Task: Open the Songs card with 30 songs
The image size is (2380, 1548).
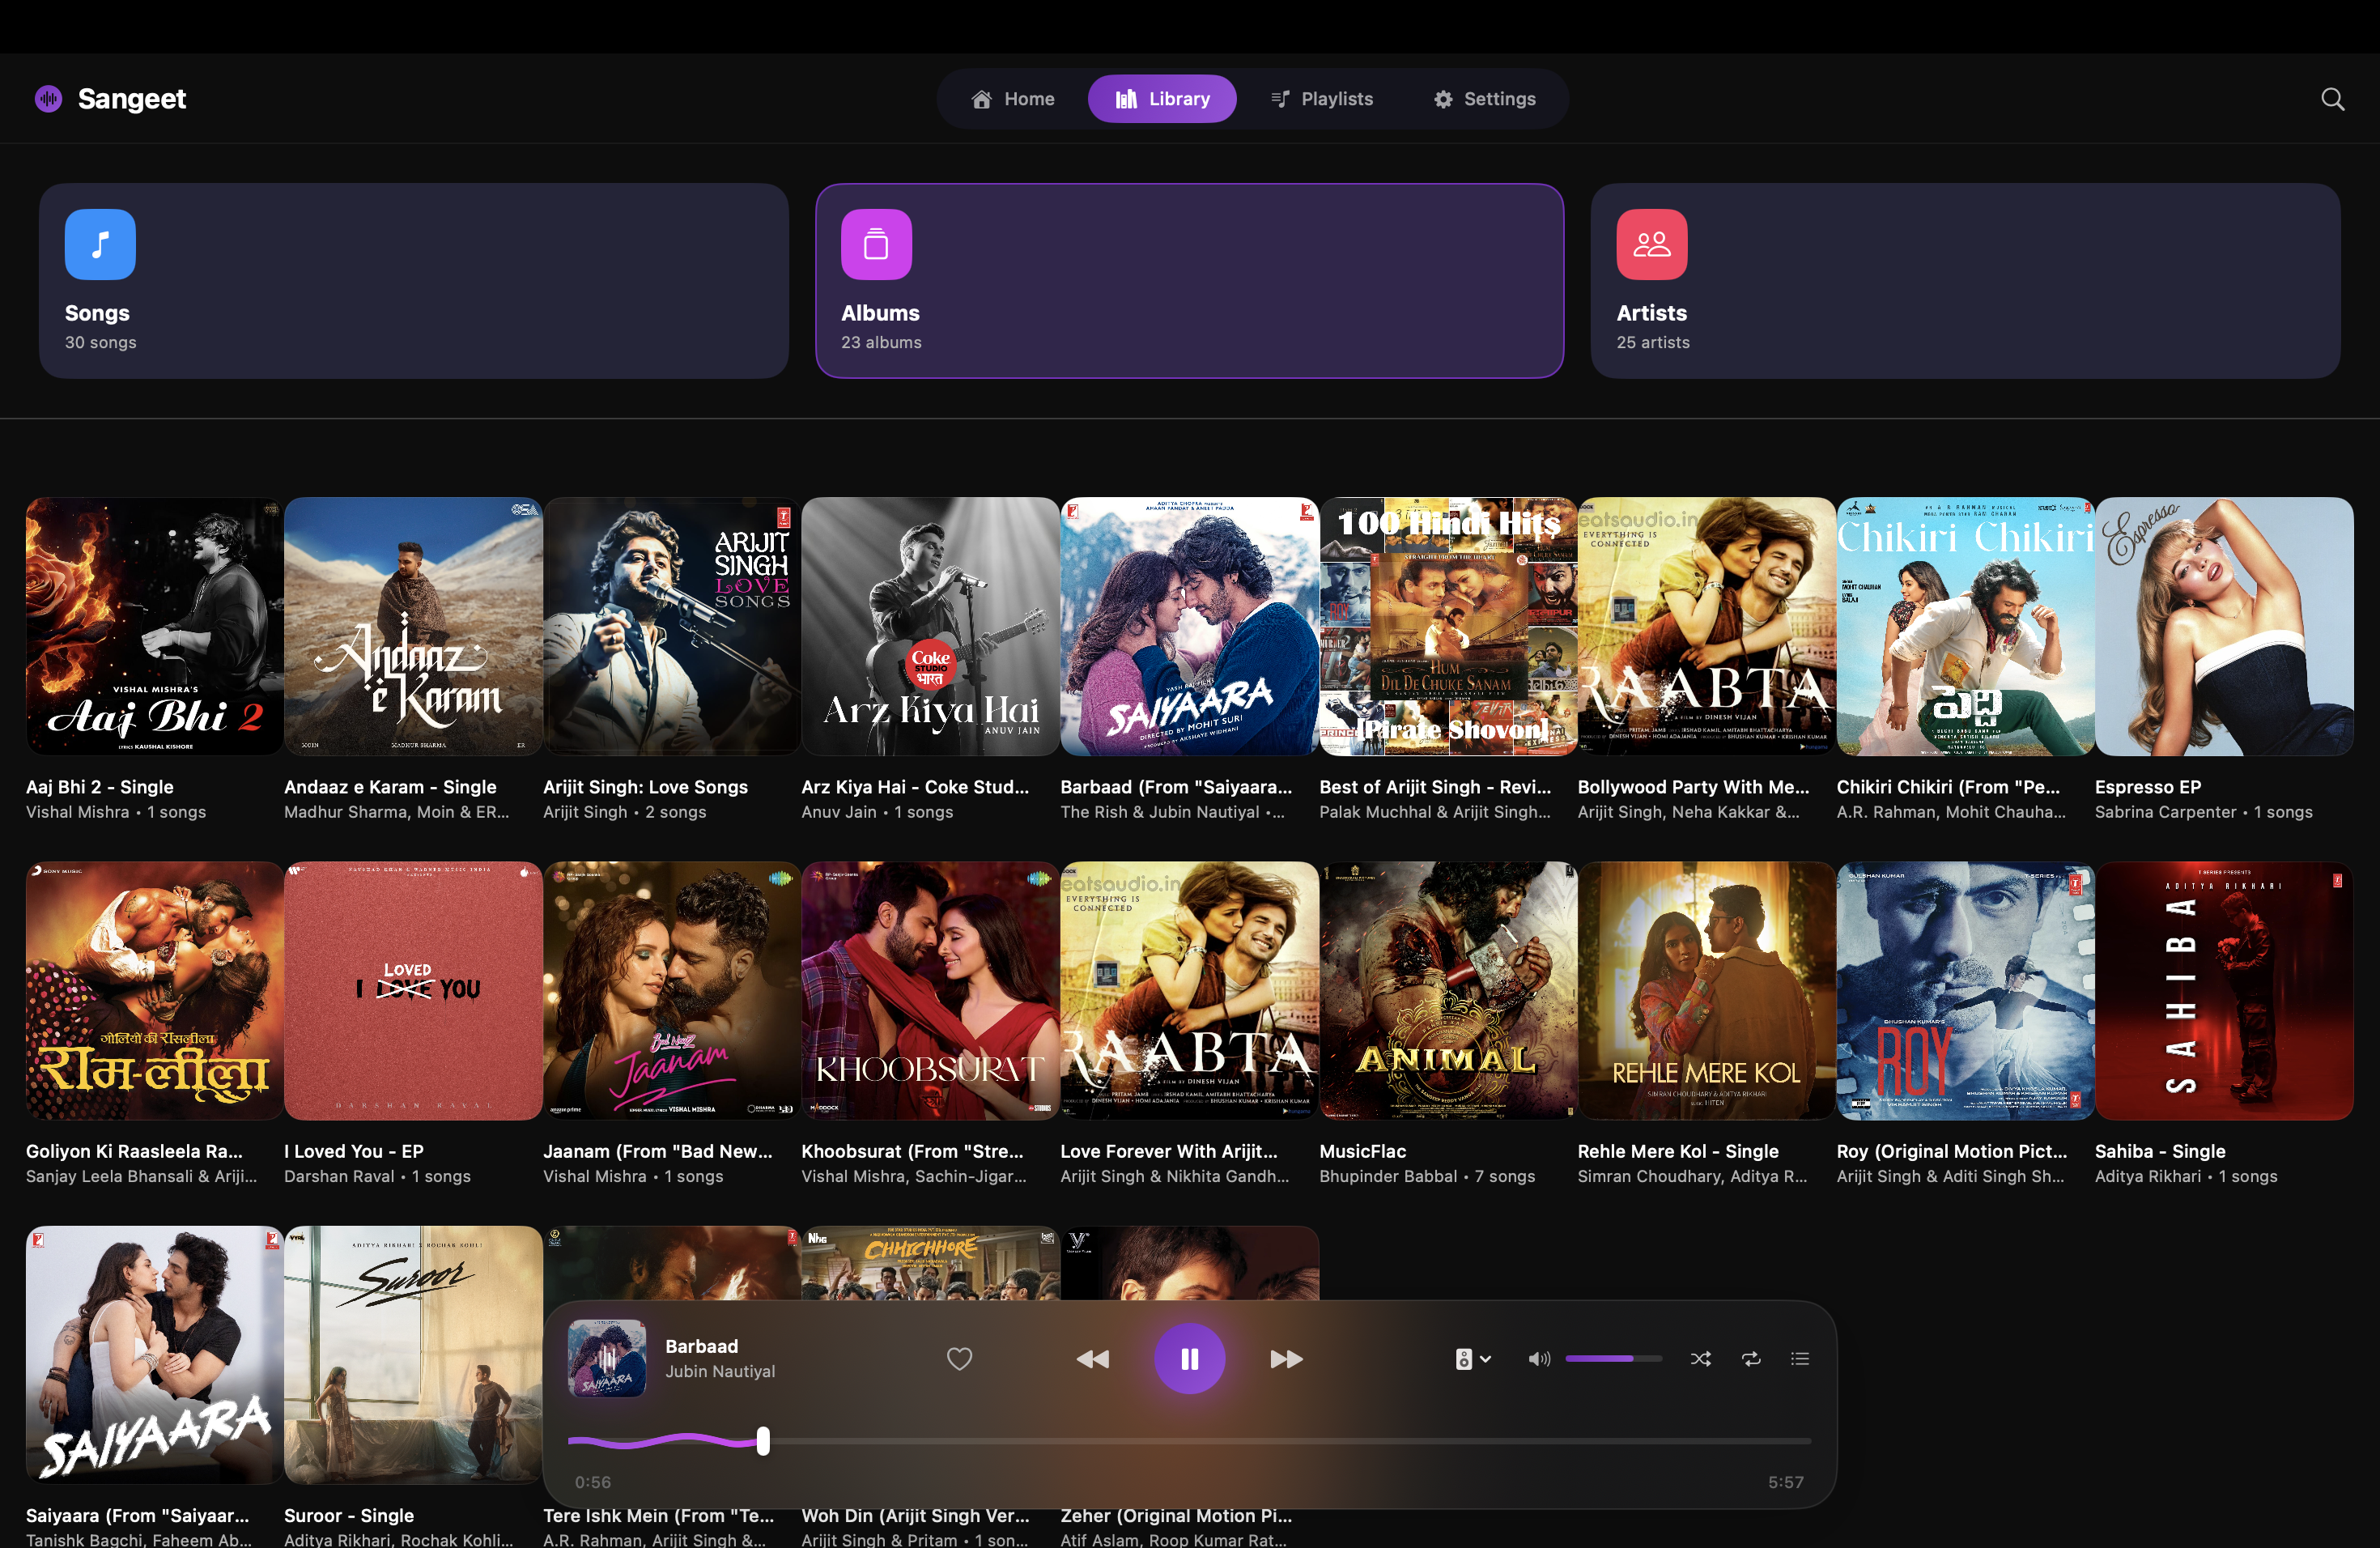Action: pos(413,281)
